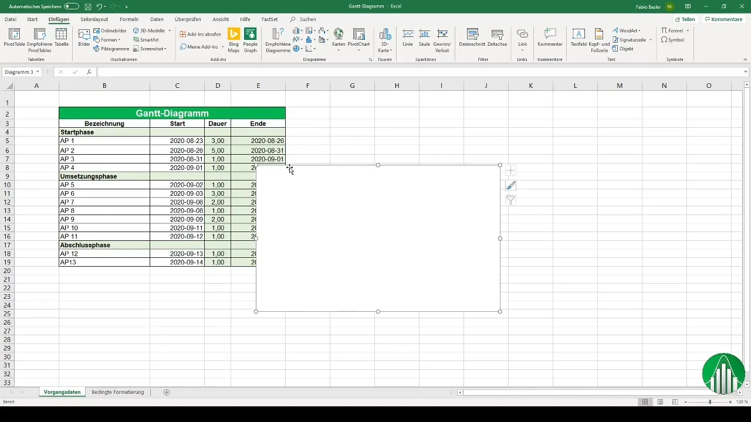Insert a Linie sparkline
The height and width of the screenshot is (422, 751).
[408, 38]
